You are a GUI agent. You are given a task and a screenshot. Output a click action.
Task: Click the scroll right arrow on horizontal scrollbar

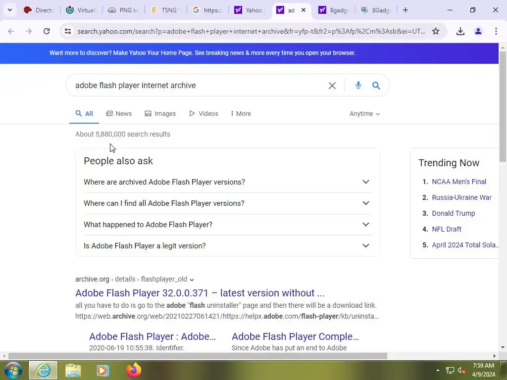495,356
